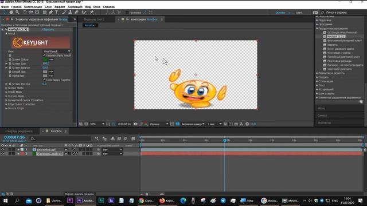Click the Alpha Bias eyedropper icon

click(51, 76)
